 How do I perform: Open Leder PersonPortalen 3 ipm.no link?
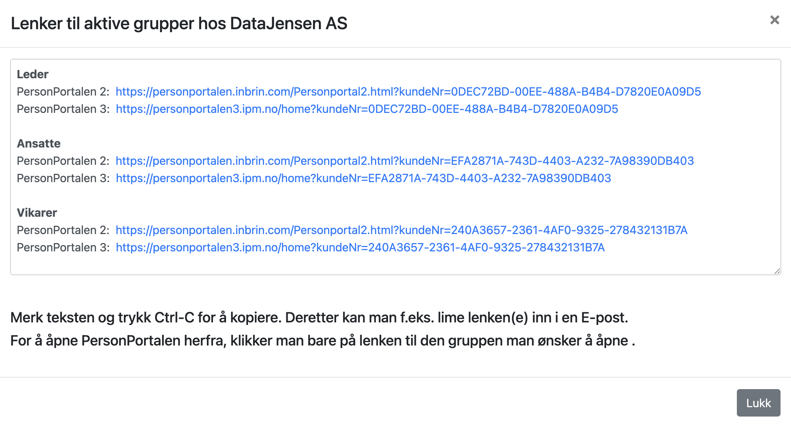tap(367, 109)
